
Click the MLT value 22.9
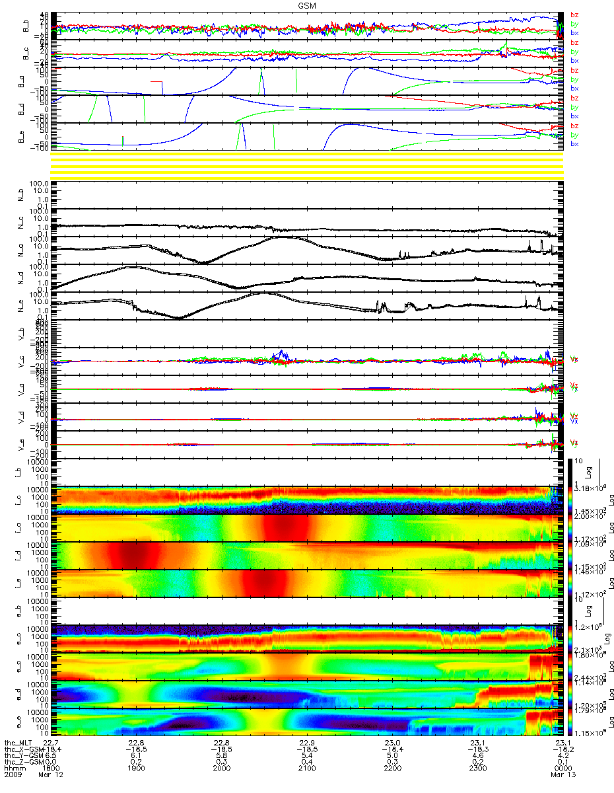[308, 743]
